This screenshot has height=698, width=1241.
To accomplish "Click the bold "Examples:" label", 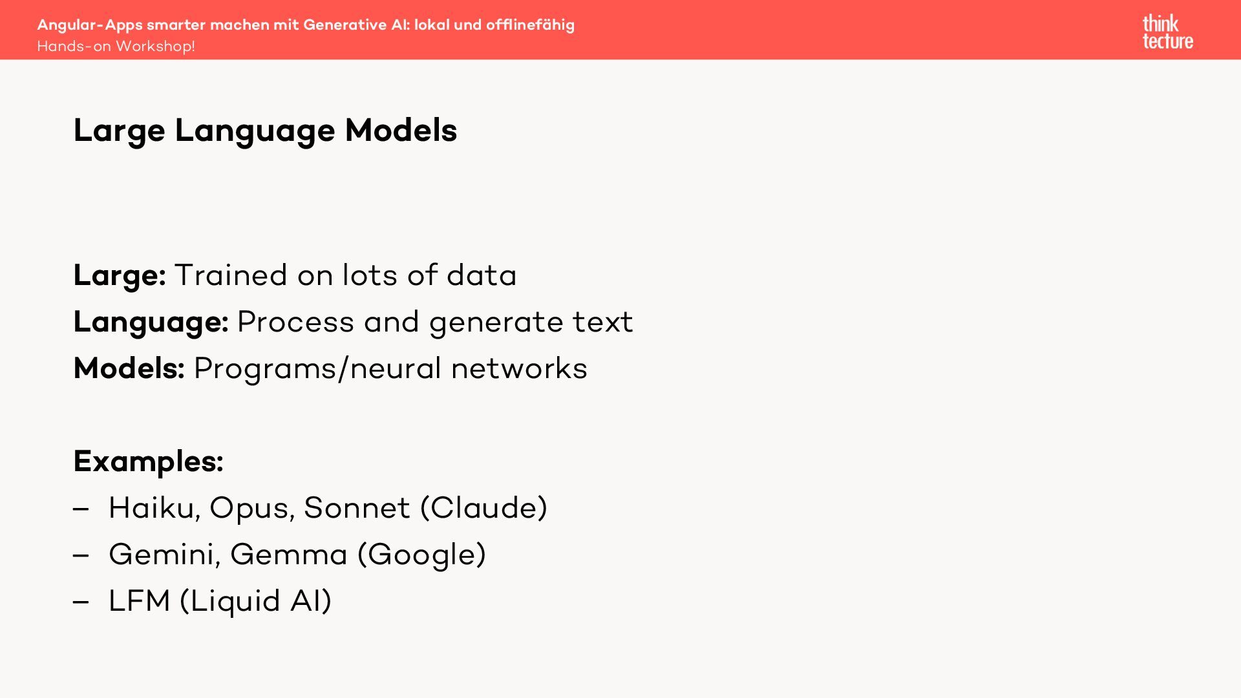I will (x=148, y=461).
